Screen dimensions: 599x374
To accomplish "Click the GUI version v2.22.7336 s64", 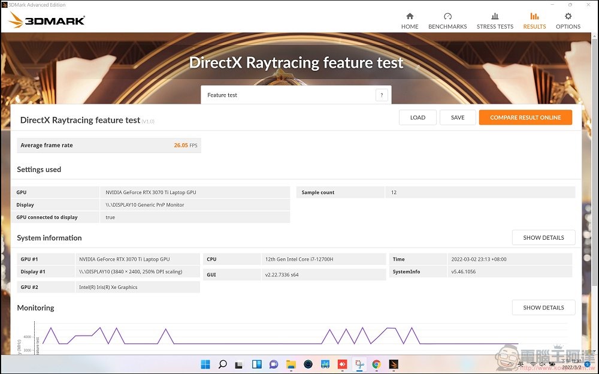I will click(x=282, y=275).
